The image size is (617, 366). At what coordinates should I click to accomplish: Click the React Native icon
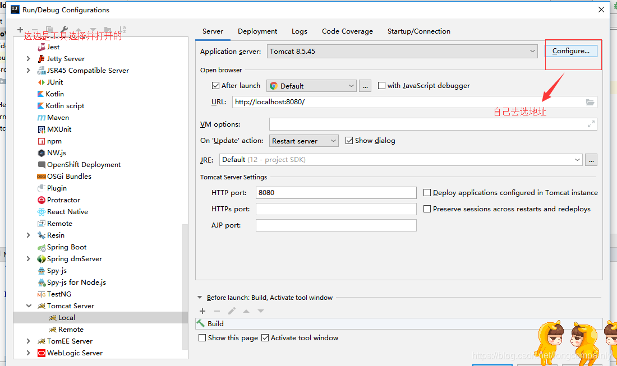click(x=42, y=212)
